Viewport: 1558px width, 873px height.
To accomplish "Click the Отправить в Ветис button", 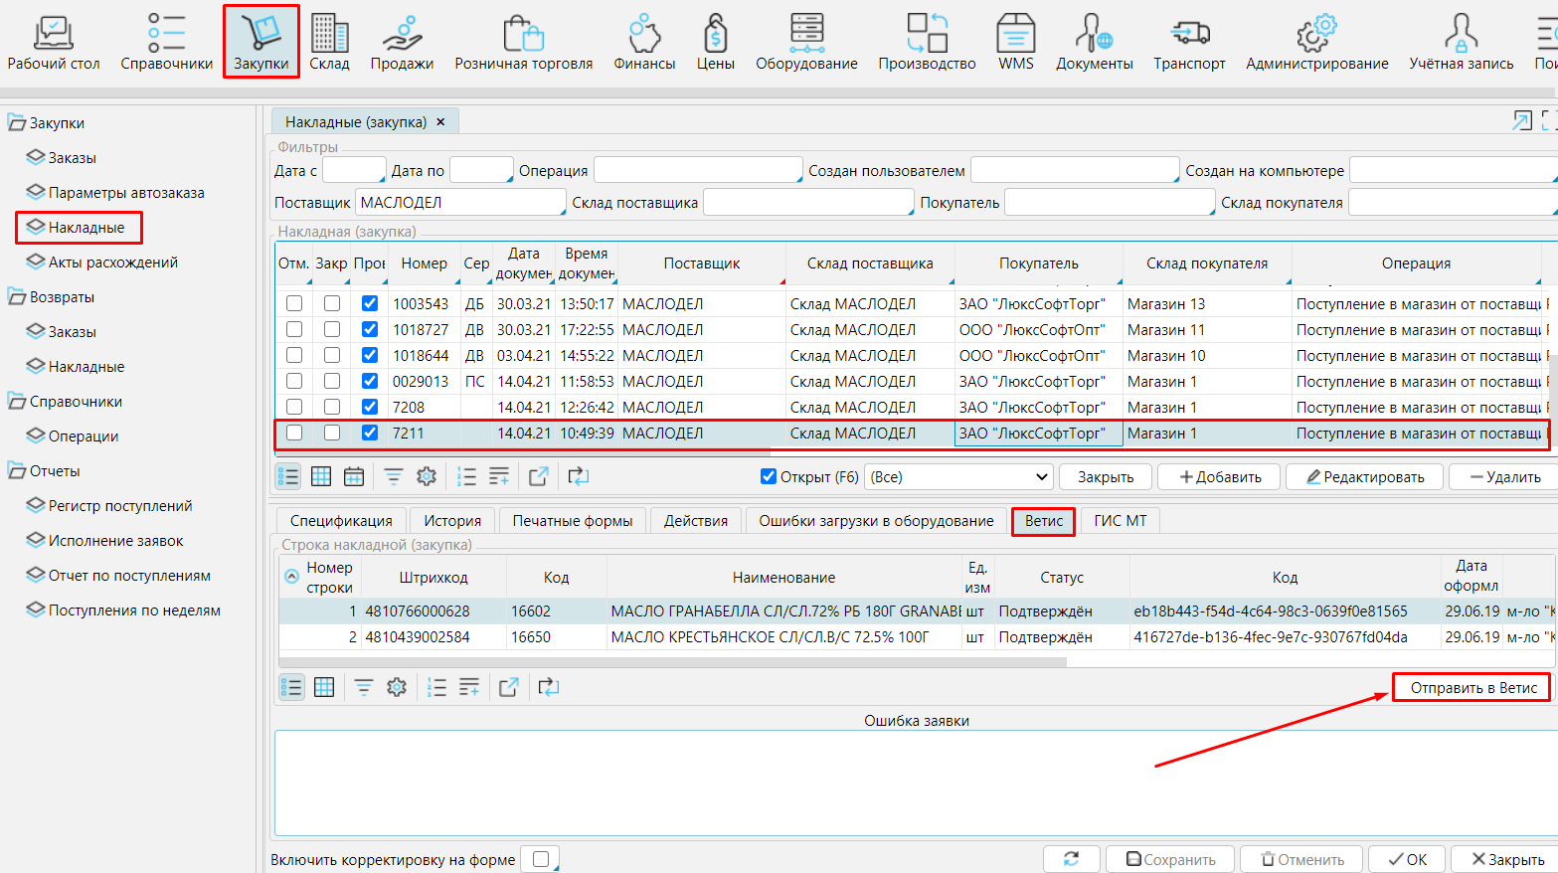I will tap(1472, 688).
